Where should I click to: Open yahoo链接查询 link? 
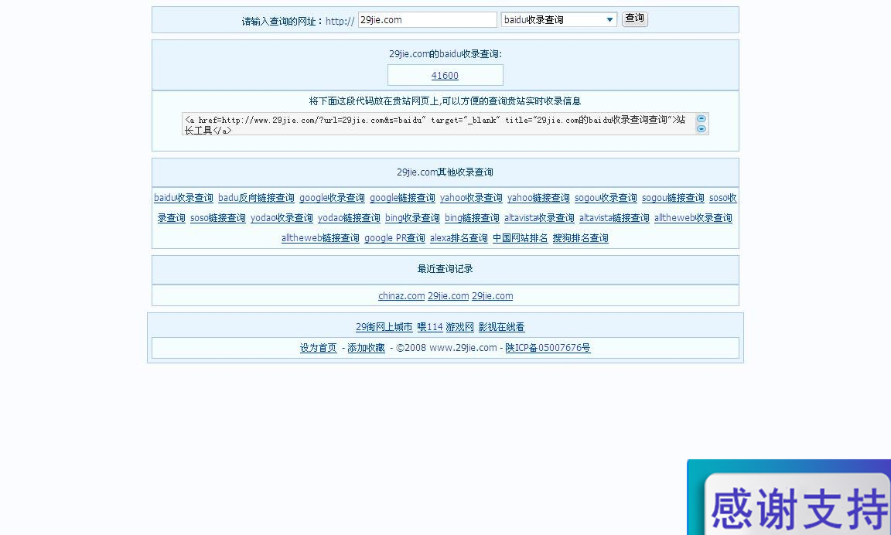click(538, 198)
